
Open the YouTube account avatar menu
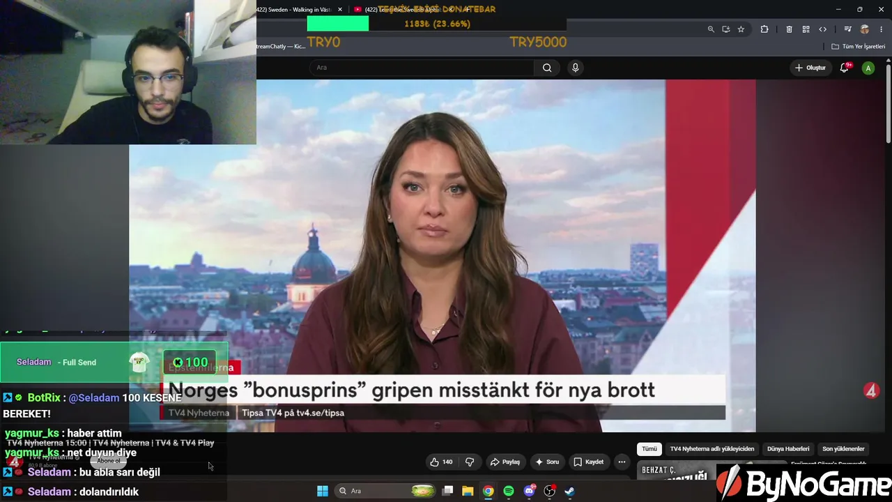click(868, 68)
